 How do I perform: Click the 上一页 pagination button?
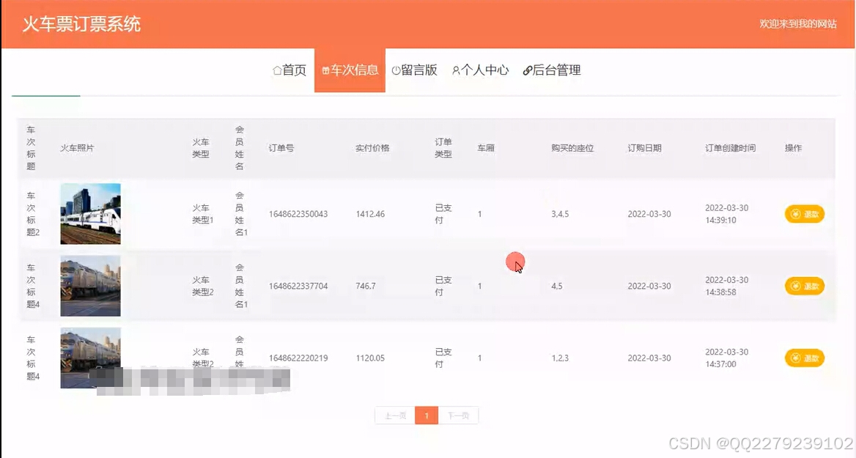pyautogui.click(x=395, y=415)
